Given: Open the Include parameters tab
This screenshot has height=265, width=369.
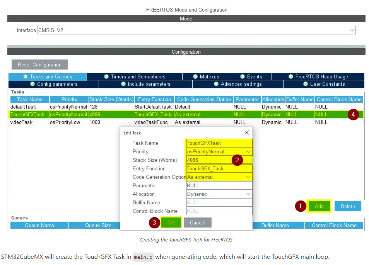Looking at the screenshot, I should click(x=146, y=84).
